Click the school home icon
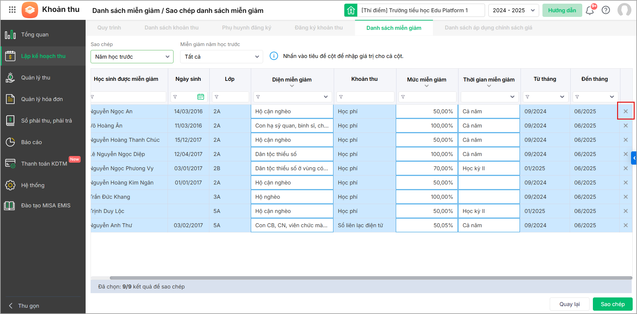 click(351, 10)
